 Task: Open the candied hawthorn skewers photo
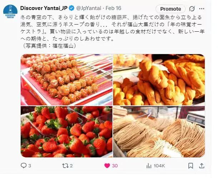click(66, 80)
